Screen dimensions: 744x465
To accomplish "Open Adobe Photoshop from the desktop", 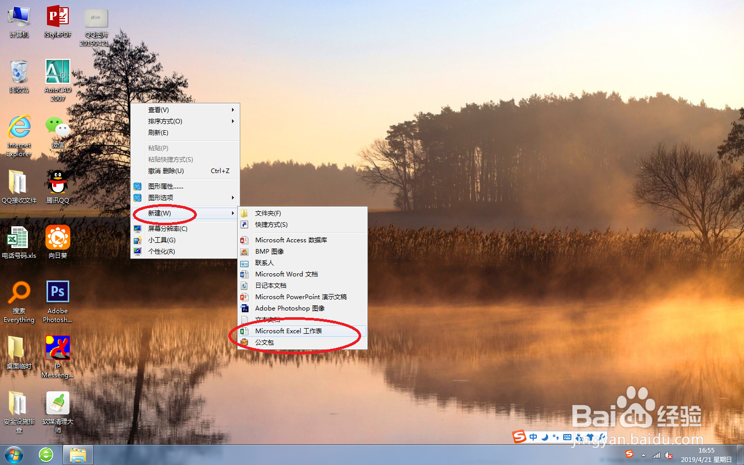I will 57,291.
